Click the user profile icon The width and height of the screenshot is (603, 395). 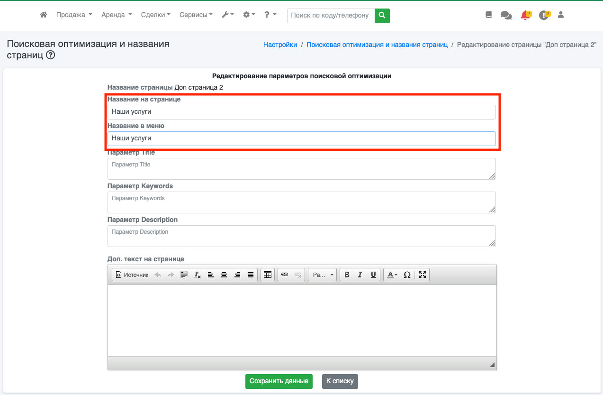pyautogui.click(x=561, y=15)
